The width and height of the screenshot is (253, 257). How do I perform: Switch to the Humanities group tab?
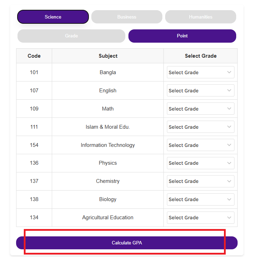(201, 17)
